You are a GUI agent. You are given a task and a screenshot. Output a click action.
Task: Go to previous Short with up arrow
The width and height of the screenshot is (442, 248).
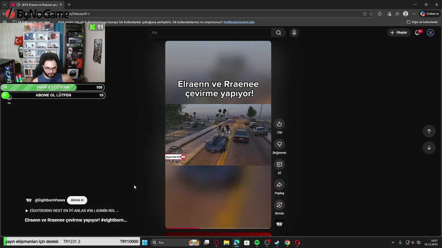click(x=429, y=131)
